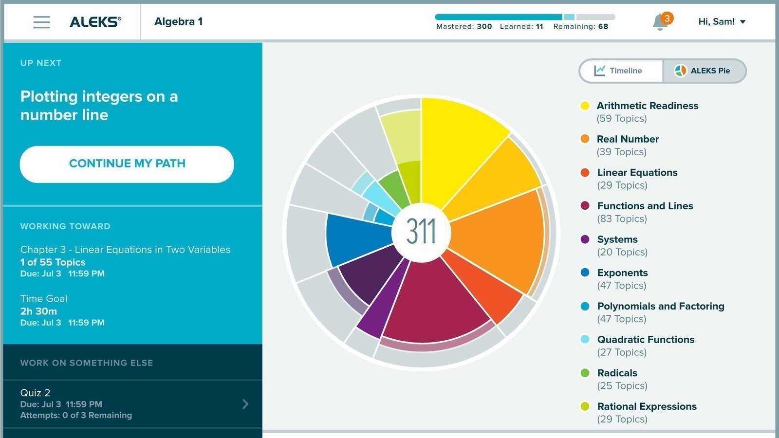The image size is (779, 438).
Task: Click the CONTINUE MY PATH button
Action: pos(127,164)
